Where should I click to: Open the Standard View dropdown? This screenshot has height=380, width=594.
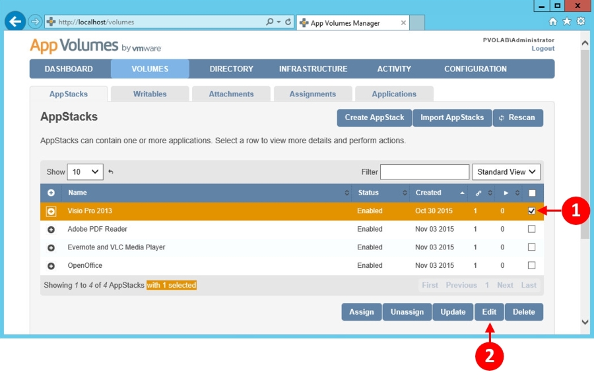[x=506, y=172]
